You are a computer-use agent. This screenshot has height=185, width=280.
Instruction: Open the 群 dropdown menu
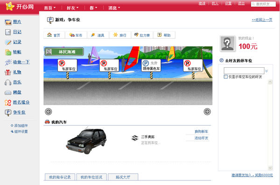pyautogui.click(x=93, y=8)
